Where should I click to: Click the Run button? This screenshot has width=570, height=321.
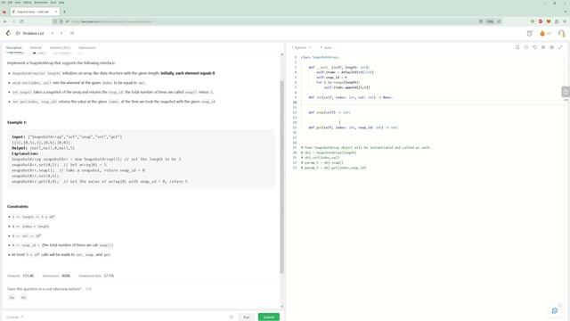247,317
